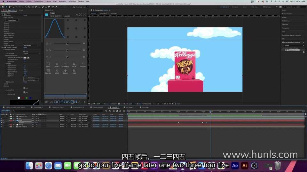This screenshot has width=307, height=172.
Task: Toggle visibility of the CEREALS PLY layer
Action: coord(2,117)
